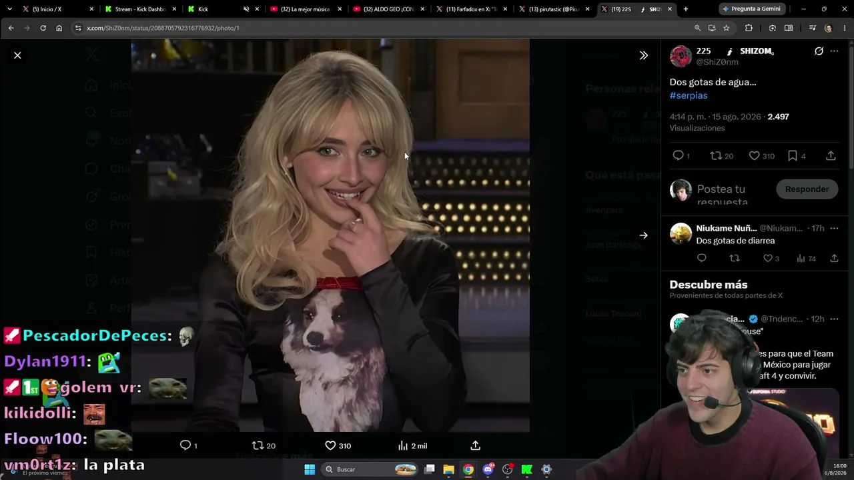Open a new browser tab
854x480 pixels.
[685, 9]
